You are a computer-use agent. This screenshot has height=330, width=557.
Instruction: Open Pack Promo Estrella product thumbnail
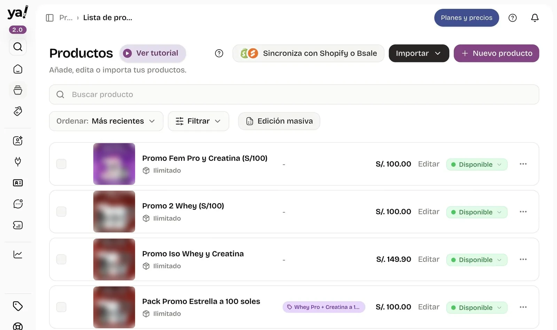(x=114, y=307)
